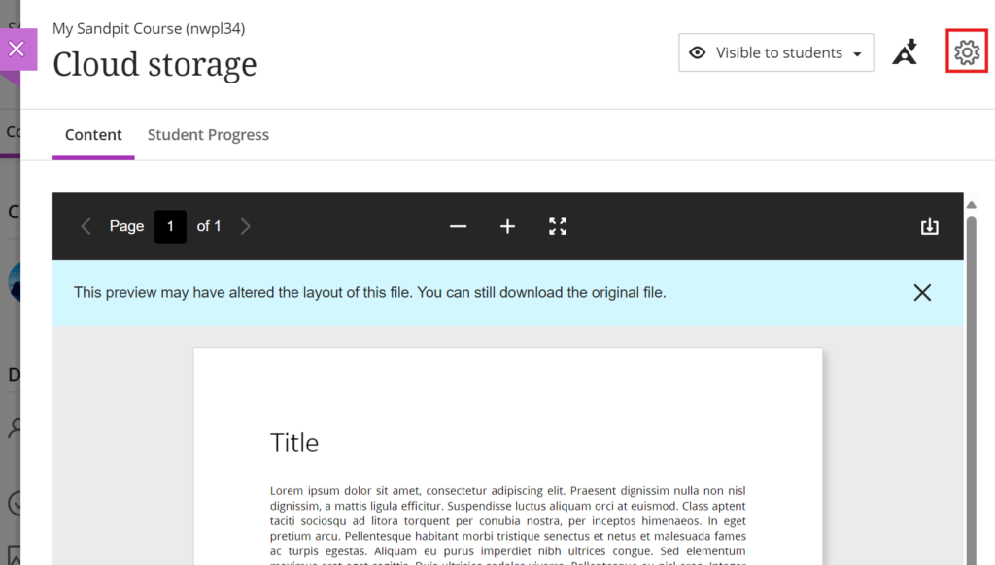Click the Lorem ipsum paragraph text
The width and height of the screenshot is (995, 565).
pyautogui.click(x=507, y=524)
